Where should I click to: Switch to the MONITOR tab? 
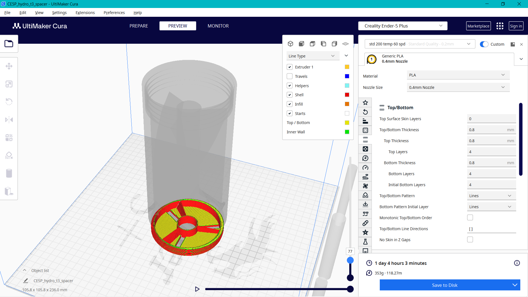click(x=218, y=26)
